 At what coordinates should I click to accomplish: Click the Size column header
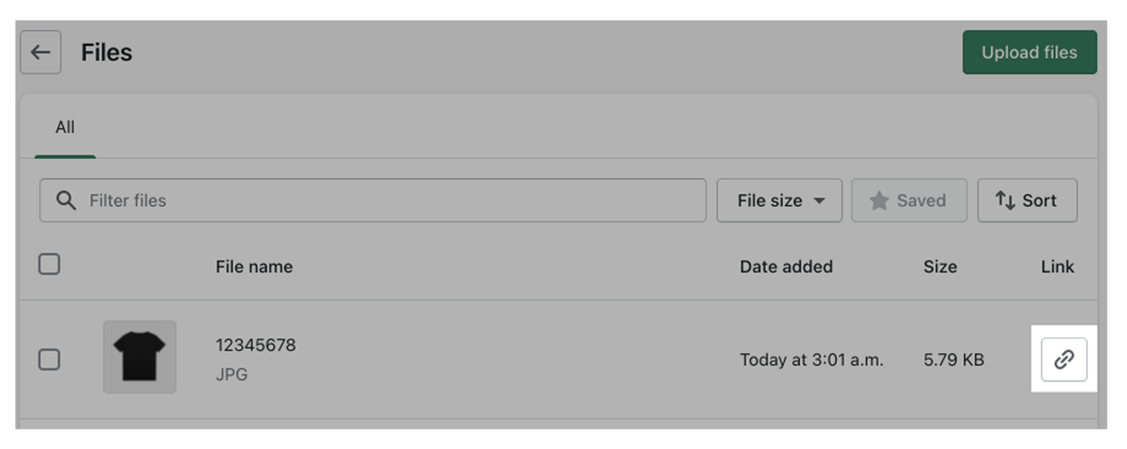[x=940, y=267]
